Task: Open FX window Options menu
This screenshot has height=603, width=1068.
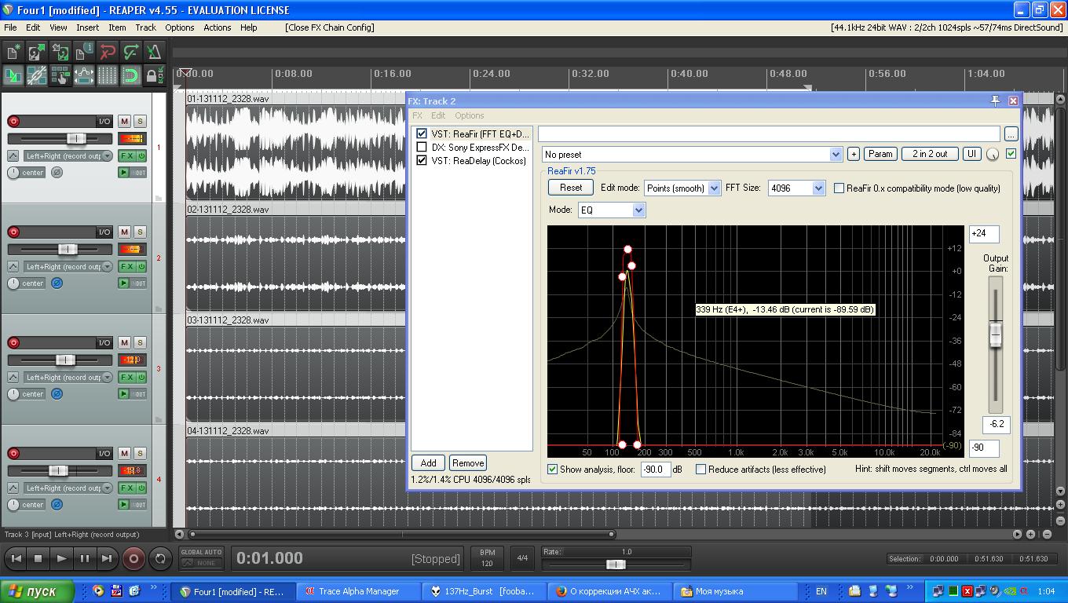Action: 470,115
